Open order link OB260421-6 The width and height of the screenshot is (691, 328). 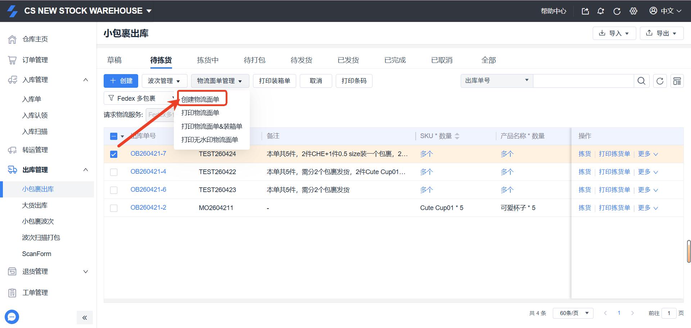pos(148,190)
